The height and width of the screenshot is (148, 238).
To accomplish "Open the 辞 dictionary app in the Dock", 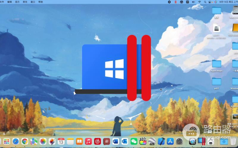I will [107, 142].
